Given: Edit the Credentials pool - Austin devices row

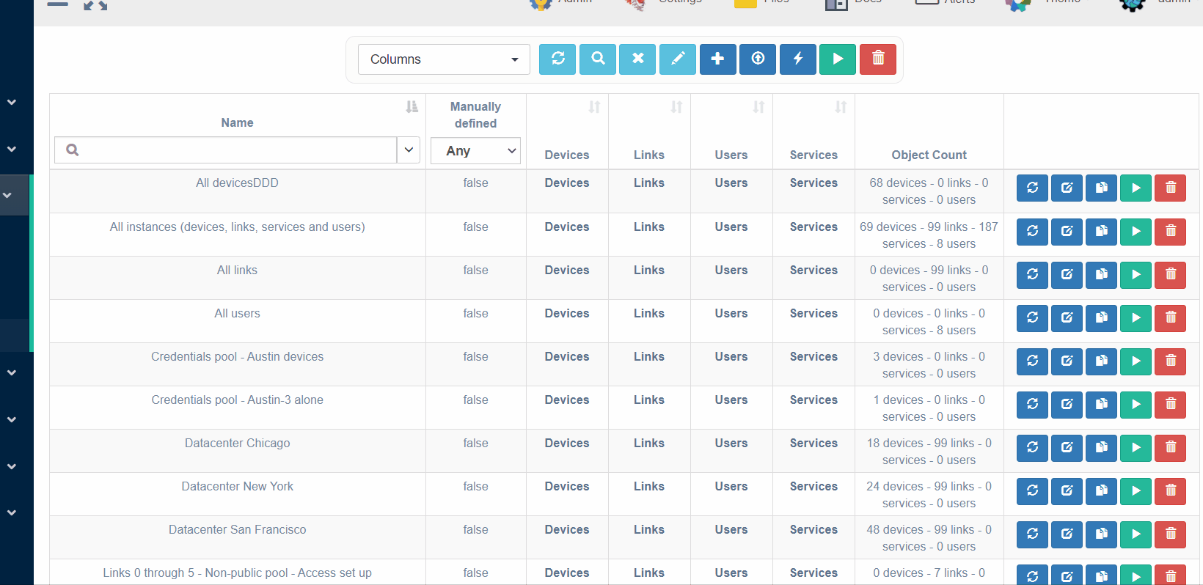Looking at the screenshot, I should (x=1067, y=361).
